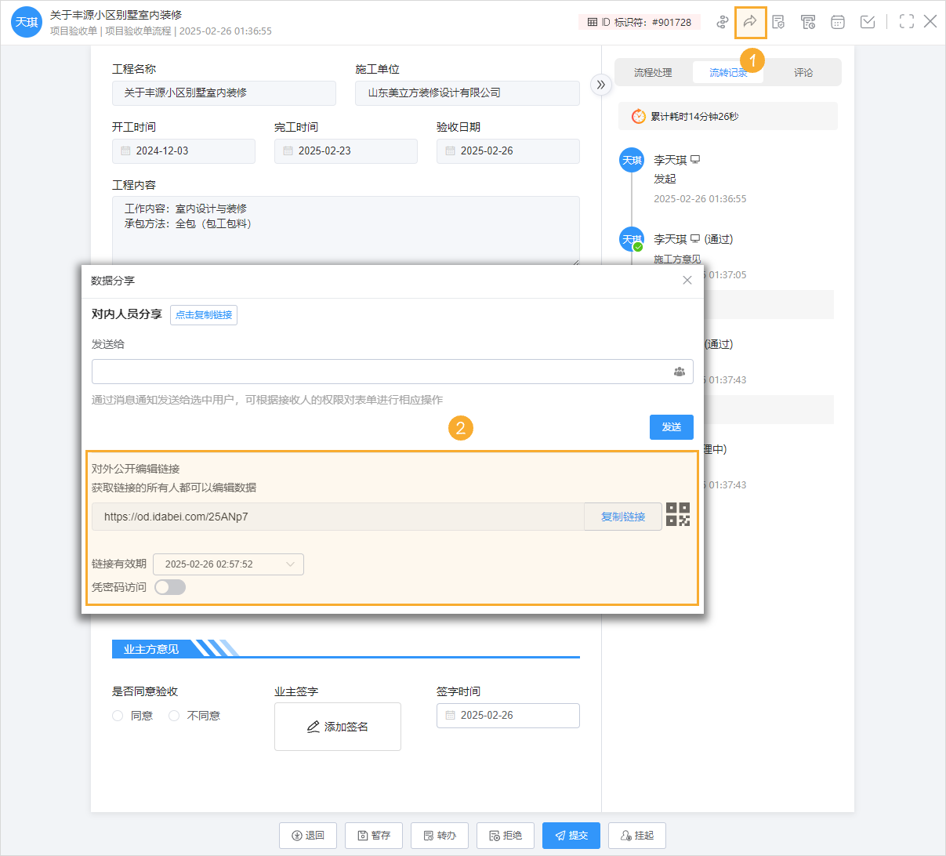Click the print with history icon

tap(808, 22)
